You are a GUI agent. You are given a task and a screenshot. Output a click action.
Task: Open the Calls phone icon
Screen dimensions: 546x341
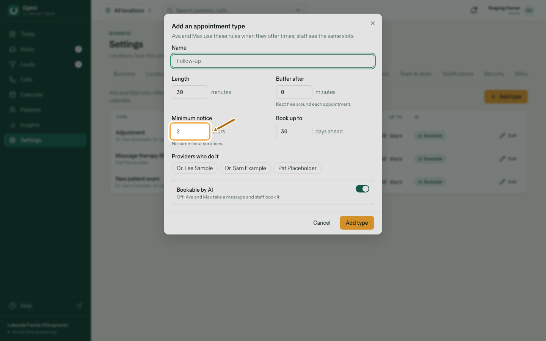(x=13, y=80)
